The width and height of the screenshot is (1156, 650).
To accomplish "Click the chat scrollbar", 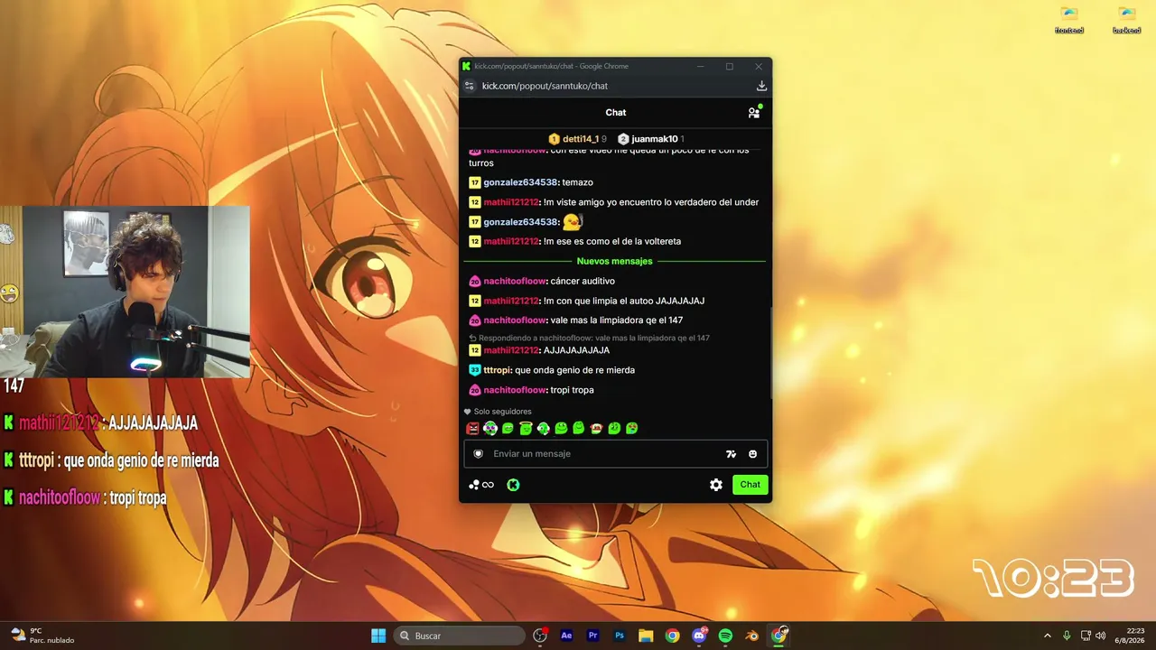I will click(x=770, y=352).
